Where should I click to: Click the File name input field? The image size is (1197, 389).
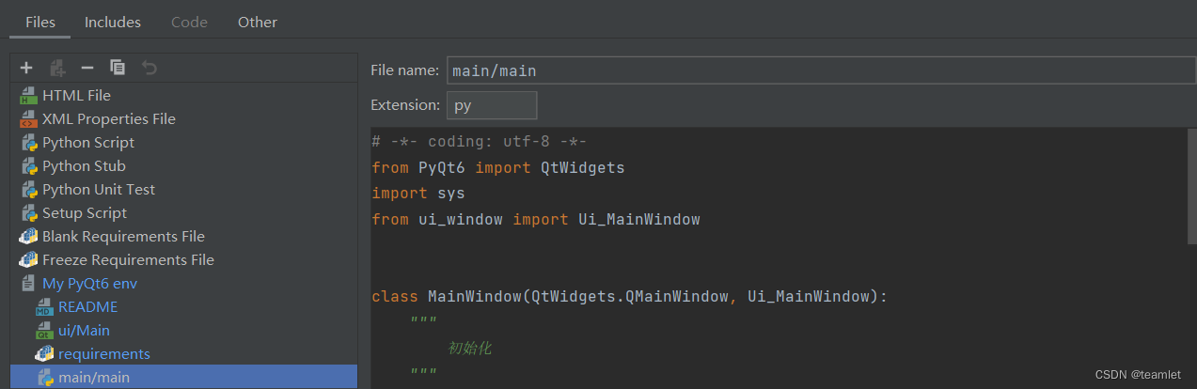[821, 70]
